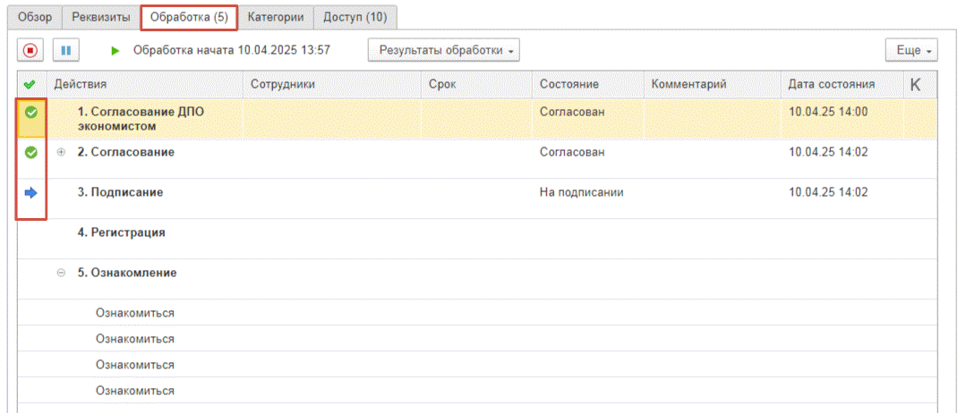Click blue arrow beside 3. Подписание
Screen dimensions: 966x413
pyautogui.click(x=30, y=193)
